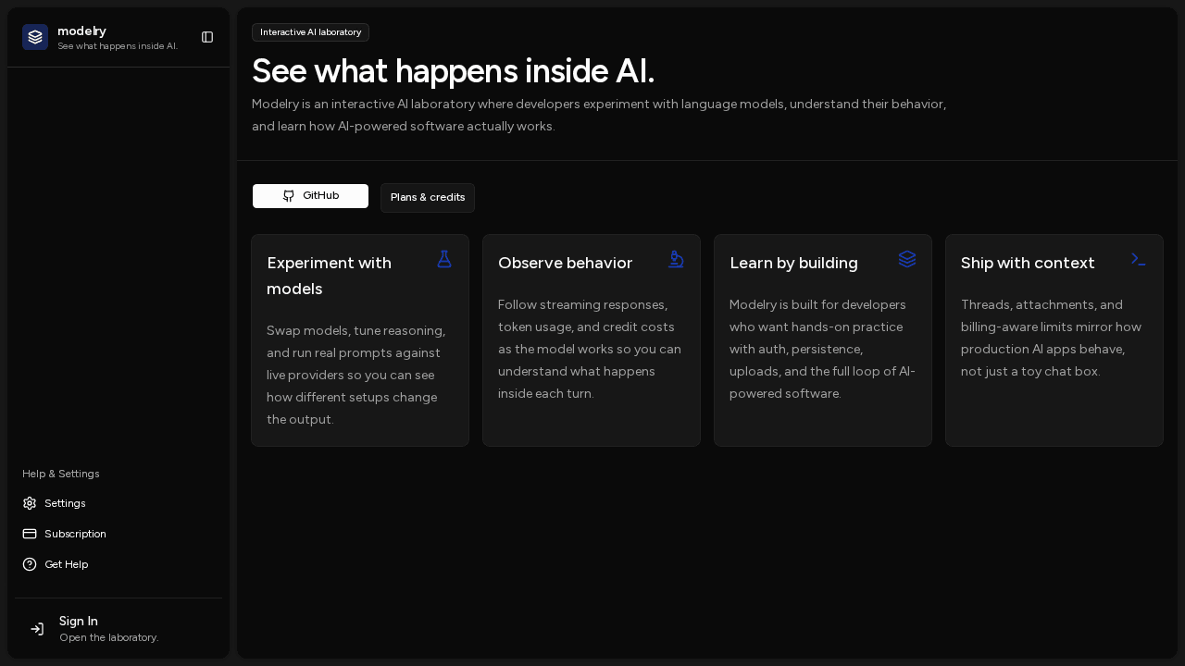Screen dimensions: 1185x666
Task: Click the Sign In arrow icon
Action: [x=37, y=629]
